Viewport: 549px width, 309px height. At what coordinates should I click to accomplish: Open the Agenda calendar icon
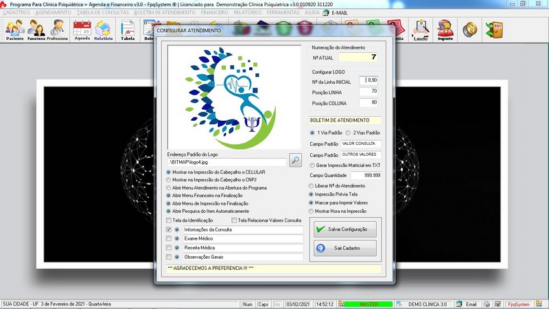[82, 30]
